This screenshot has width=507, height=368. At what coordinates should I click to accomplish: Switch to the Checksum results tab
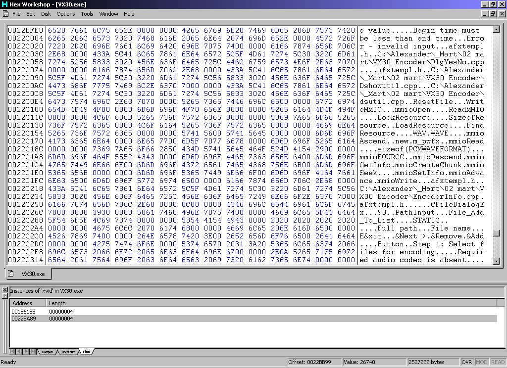tap(68, 352)
